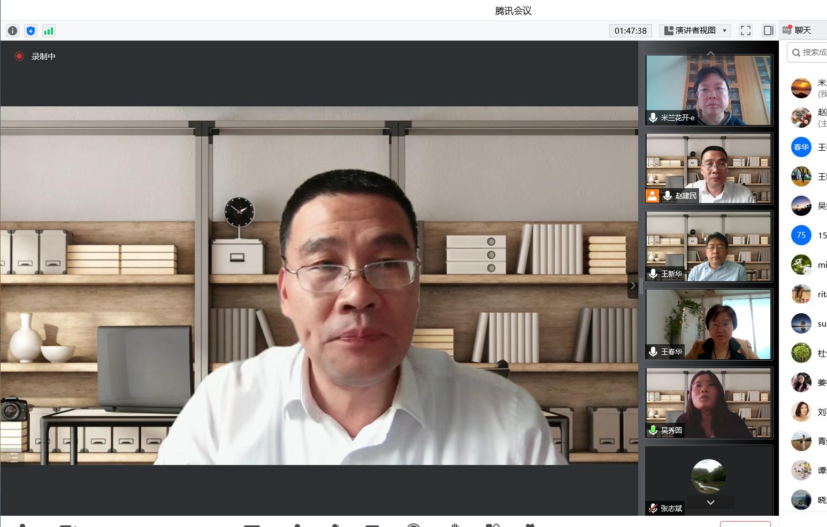827x527 pixels.
Task: Open the 聊天 chat panel
Action: (797, 30)
